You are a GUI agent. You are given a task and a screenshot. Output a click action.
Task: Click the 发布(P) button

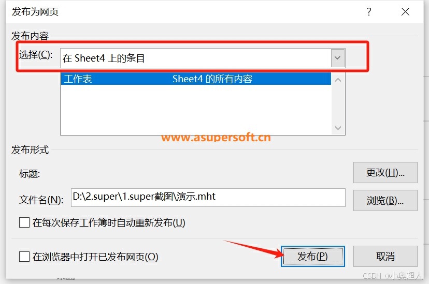coord(313,256)
